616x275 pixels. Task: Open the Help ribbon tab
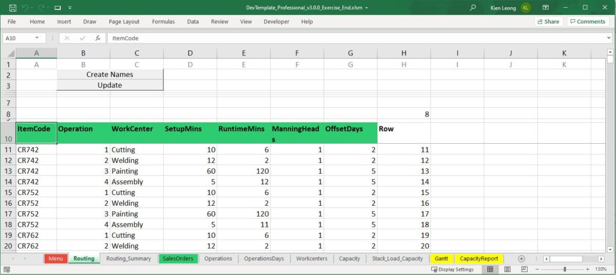307,22
